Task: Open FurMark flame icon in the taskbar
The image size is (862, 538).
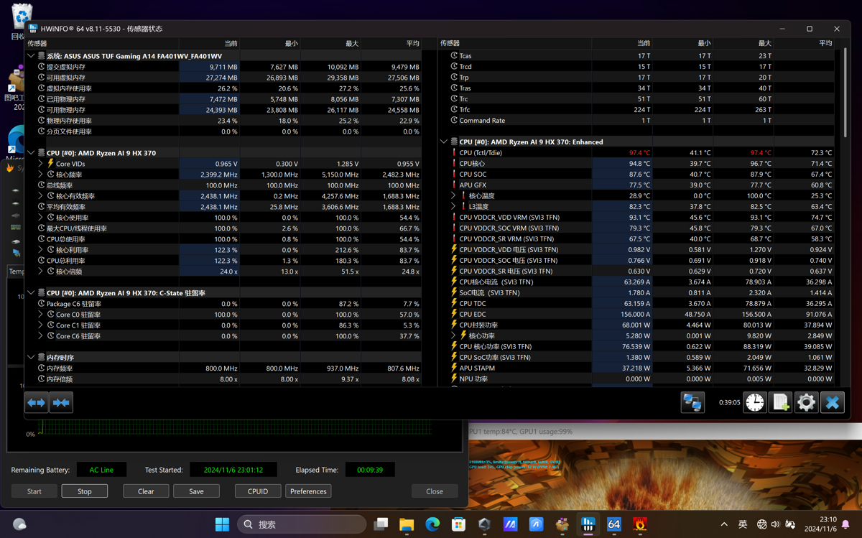Action: coord(639,524)
